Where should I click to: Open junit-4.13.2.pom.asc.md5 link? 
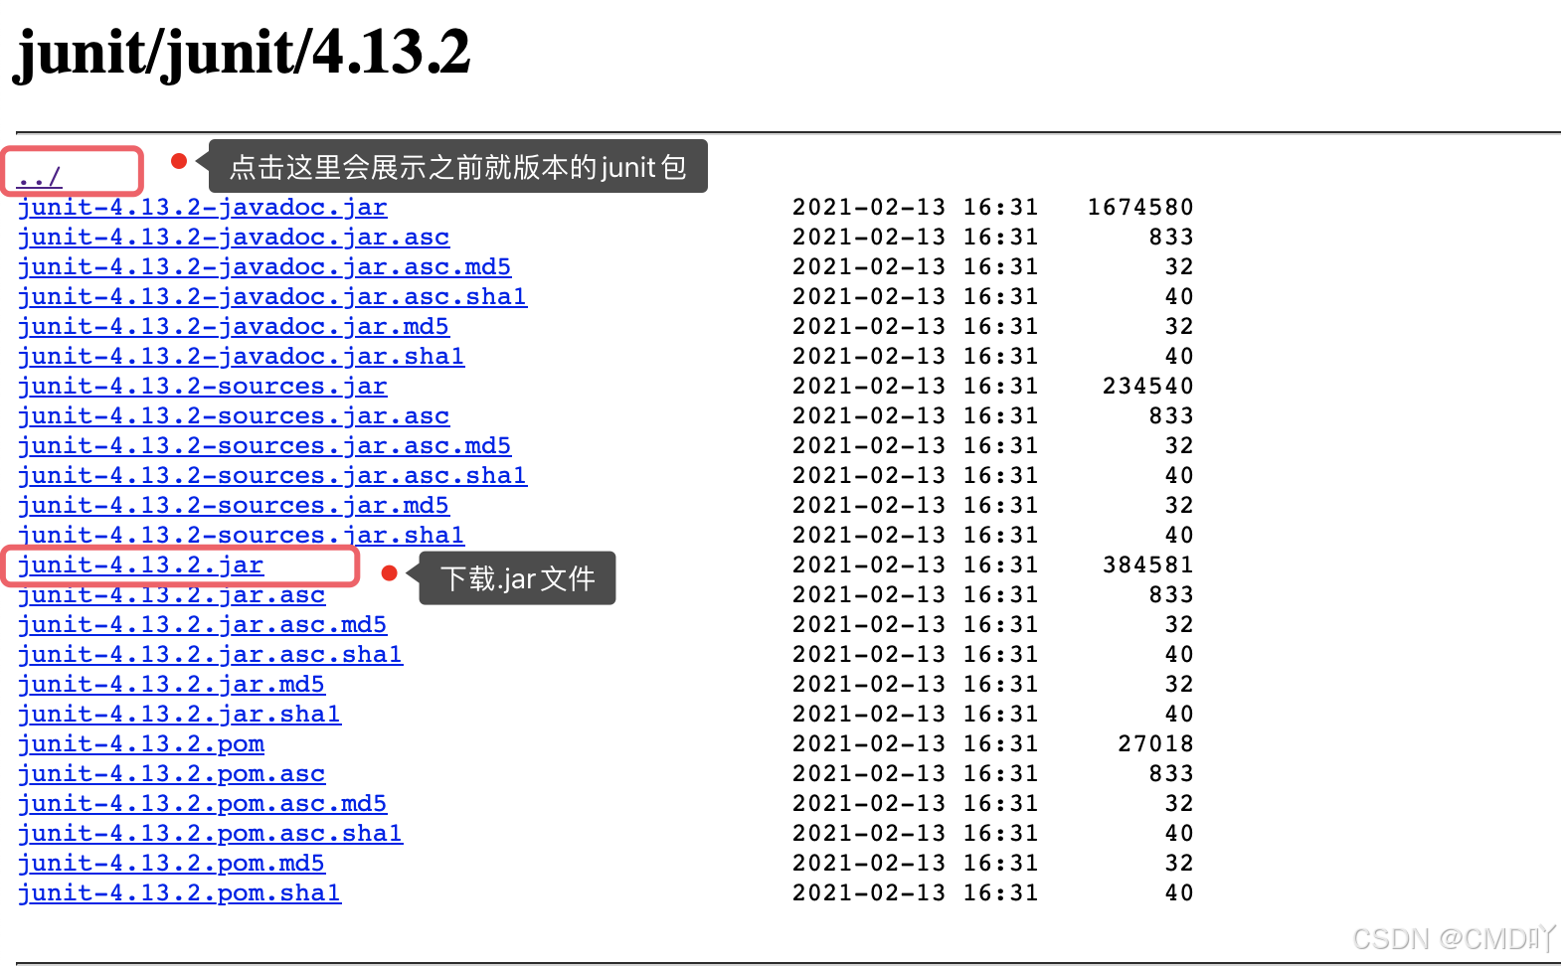click(203, 804)
